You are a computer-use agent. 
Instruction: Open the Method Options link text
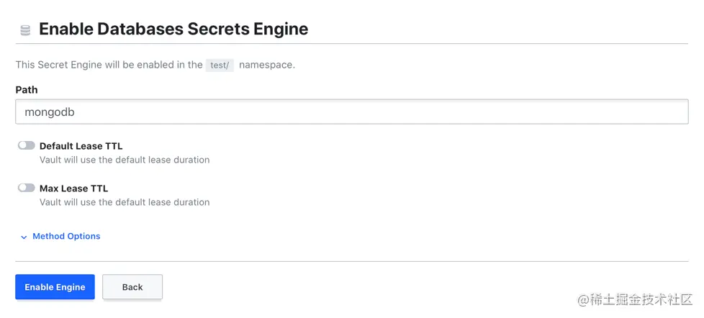(66, 236)
